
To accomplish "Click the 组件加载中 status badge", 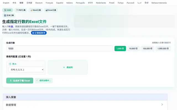I will (x=44, y=81).
